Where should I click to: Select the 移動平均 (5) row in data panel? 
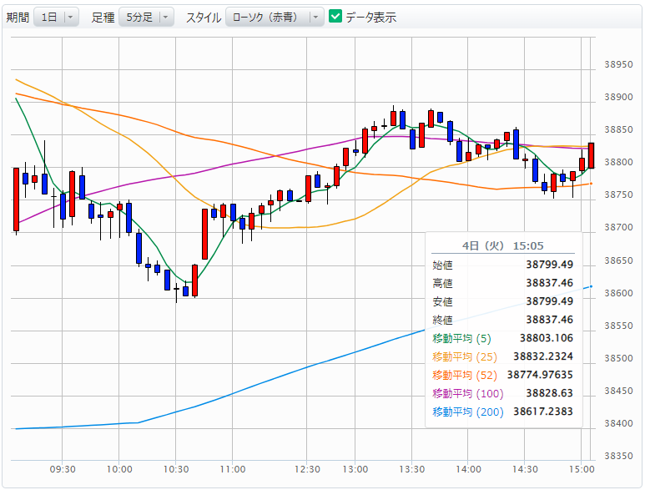pyautogui.click(x=502, y=338)
